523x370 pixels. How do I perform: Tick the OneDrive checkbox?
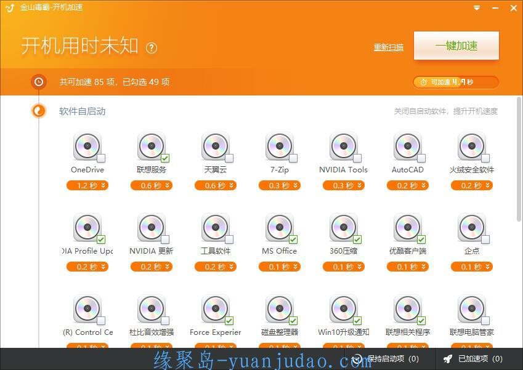pyautogui.click(x=101, y=158)
